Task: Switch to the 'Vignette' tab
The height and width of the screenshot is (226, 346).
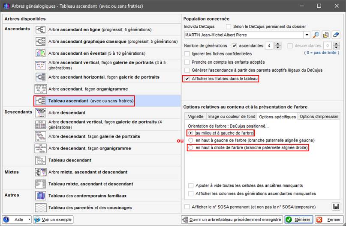Action: [196, 117]
